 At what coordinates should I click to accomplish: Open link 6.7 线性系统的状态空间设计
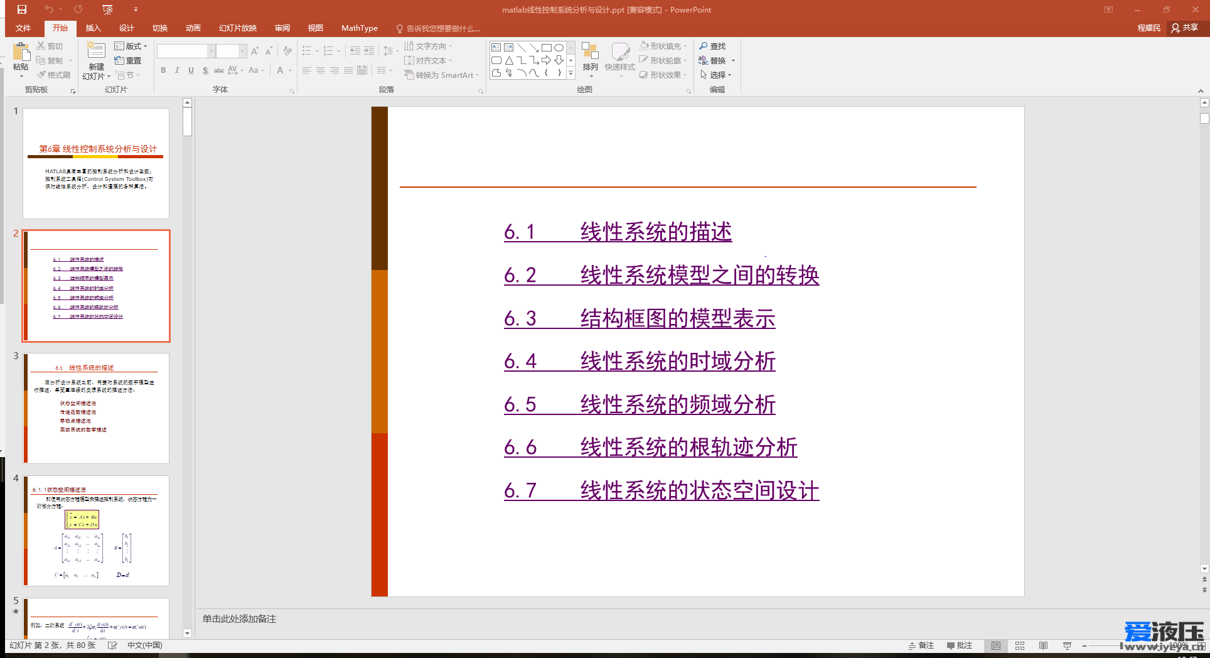(661, 490)
